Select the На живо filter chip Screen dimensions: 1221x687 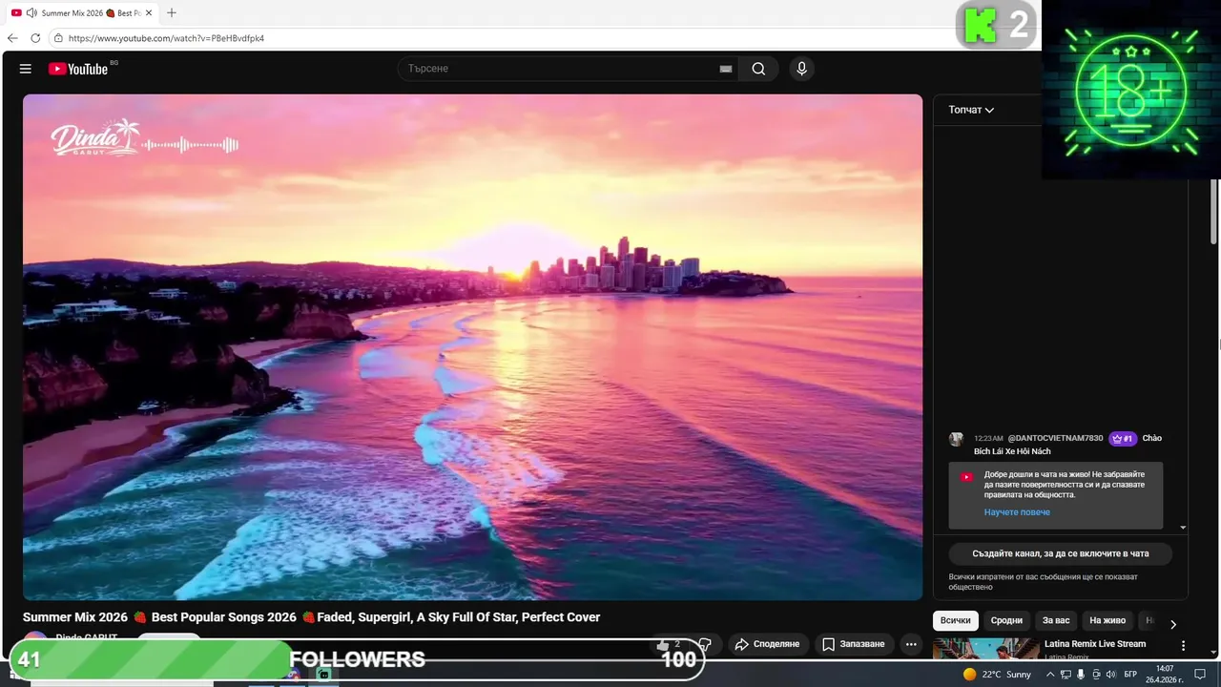pyautogui.click(x=1107, y=620)
